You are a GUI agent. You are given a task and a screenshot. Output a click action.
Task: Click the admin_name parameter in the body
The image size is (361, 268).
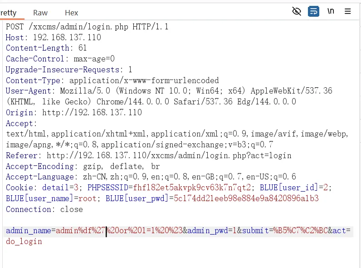[x=28, y=230]
